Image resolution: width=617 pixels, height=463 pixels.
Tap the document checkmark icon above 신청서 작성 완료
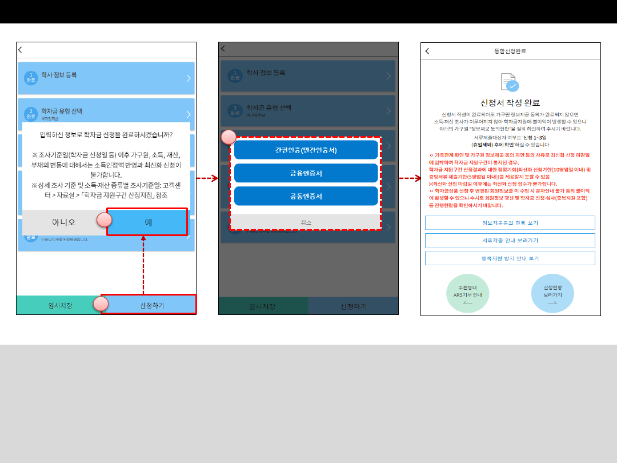[x=510, y=82]
